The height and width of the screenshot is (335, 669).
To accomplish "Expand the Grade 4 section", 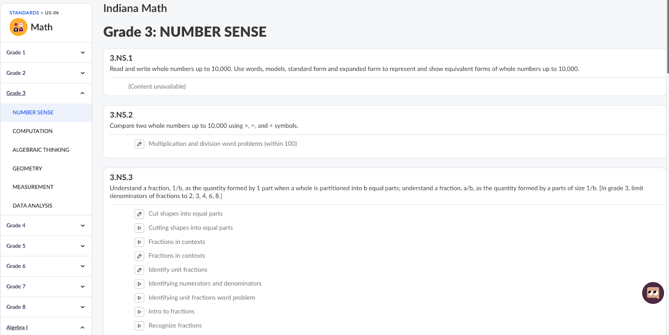I will pos(82,226).
